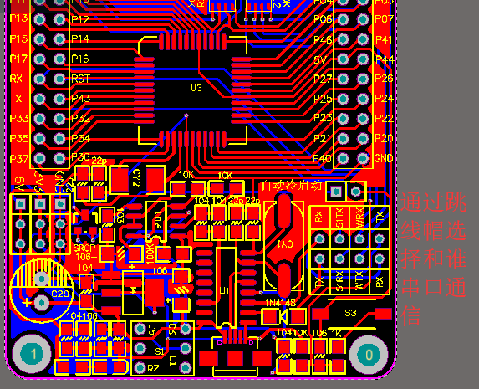Click the 51TX jumper pin

pos(339,238)
